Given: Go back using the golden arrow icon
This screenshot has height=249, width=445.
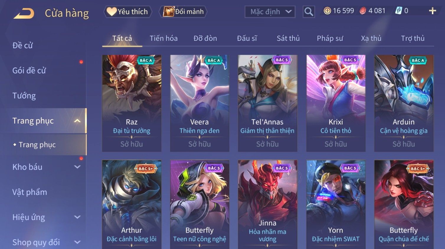Looking at the screenshot, I should point(24,13).
